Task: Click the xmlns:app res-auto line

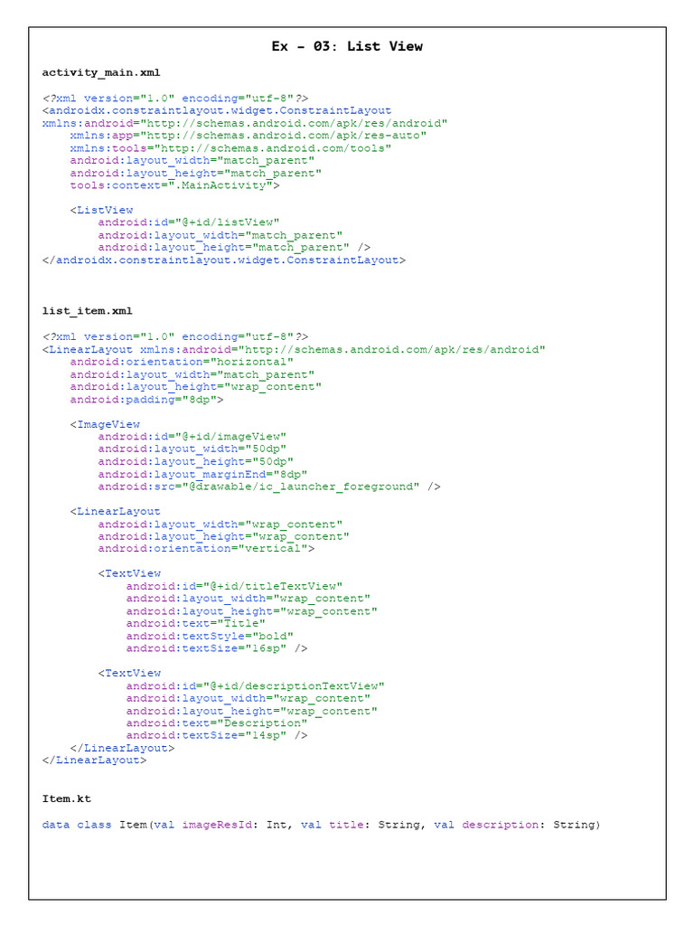Action: pyautogui.click(x=248, y=136)
